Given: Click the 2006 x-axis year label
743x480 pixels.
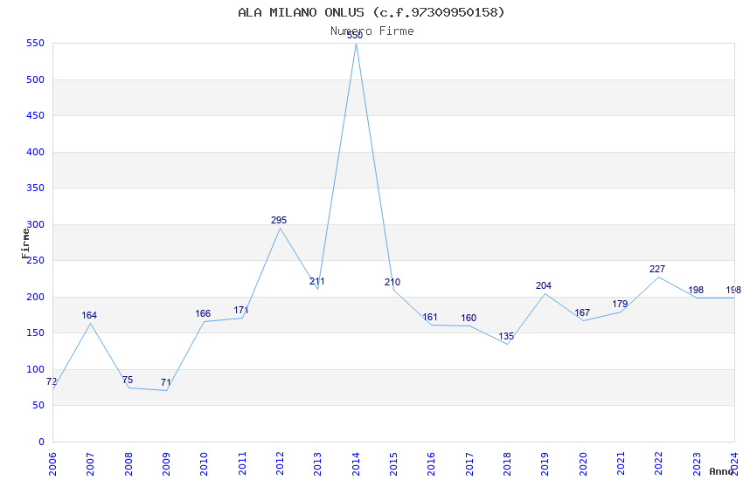Looking at the screenshot, I should pos(52,464).
